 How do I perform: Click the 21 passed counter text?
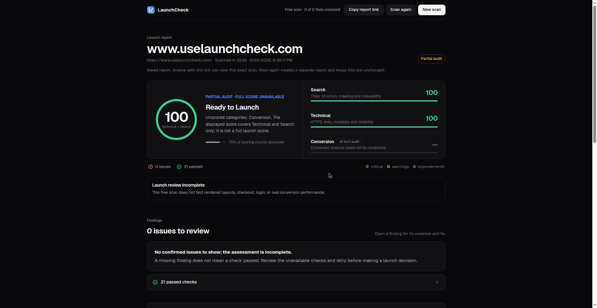(x=193, y=167)
